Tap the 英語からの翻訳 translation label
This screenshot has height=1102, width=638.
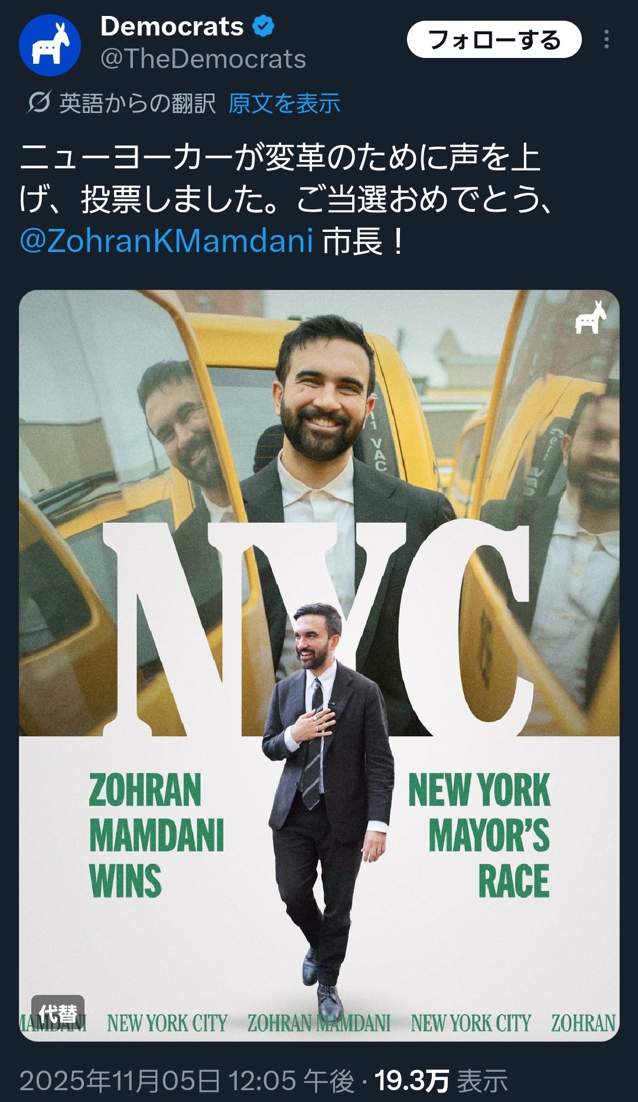[x=137, y=104]
